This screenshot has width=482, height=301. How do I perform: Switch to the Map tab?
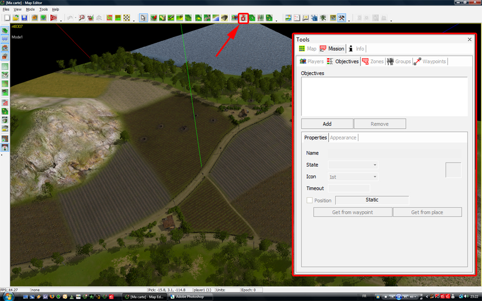tap(308, 49)
